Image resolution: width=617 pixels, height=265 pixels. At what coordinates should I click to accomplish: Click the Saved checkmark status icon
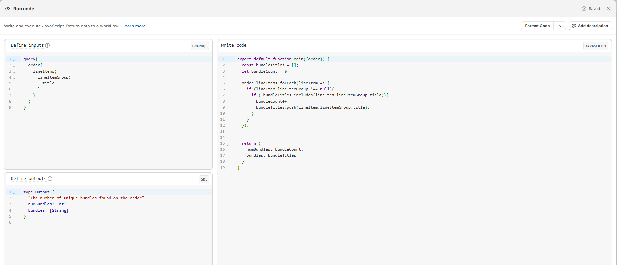point(584,9)
